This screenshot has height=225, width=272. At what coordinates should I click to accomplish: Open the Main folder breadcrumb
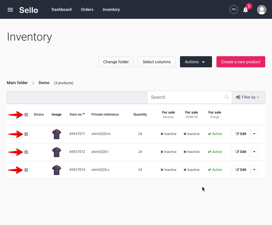pos(17,83)
